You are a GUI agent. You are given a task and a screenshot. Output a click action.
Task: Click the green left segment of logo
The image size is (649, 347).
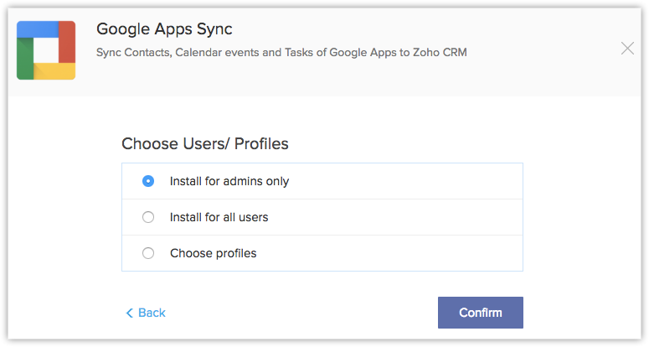(x=24, y=59)
